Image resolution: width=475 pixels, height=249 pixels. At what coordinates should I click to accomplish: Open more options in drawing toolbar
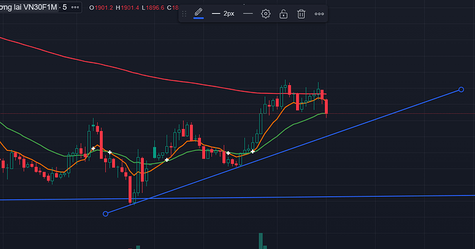[319, 14]
